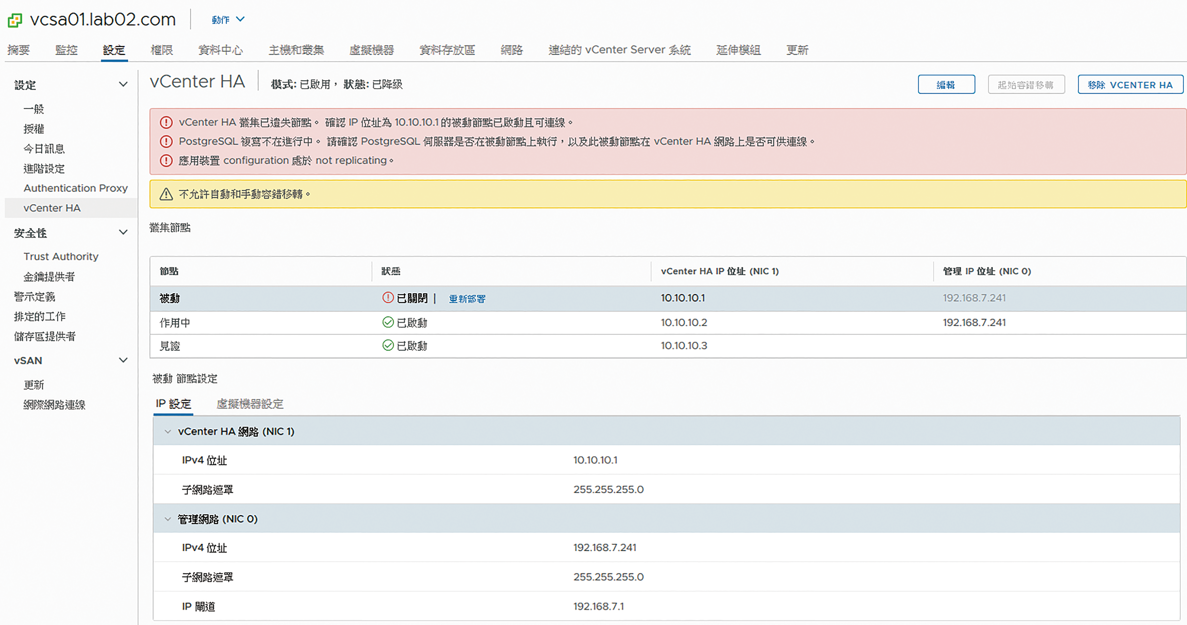Click the error icon beside 已關閉 status

click(x=388, y=297)
